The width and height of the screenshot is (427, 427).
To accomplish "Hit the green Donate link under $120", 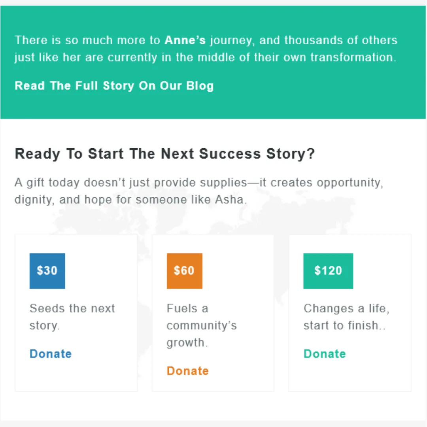I will click(x=325, y=354).
